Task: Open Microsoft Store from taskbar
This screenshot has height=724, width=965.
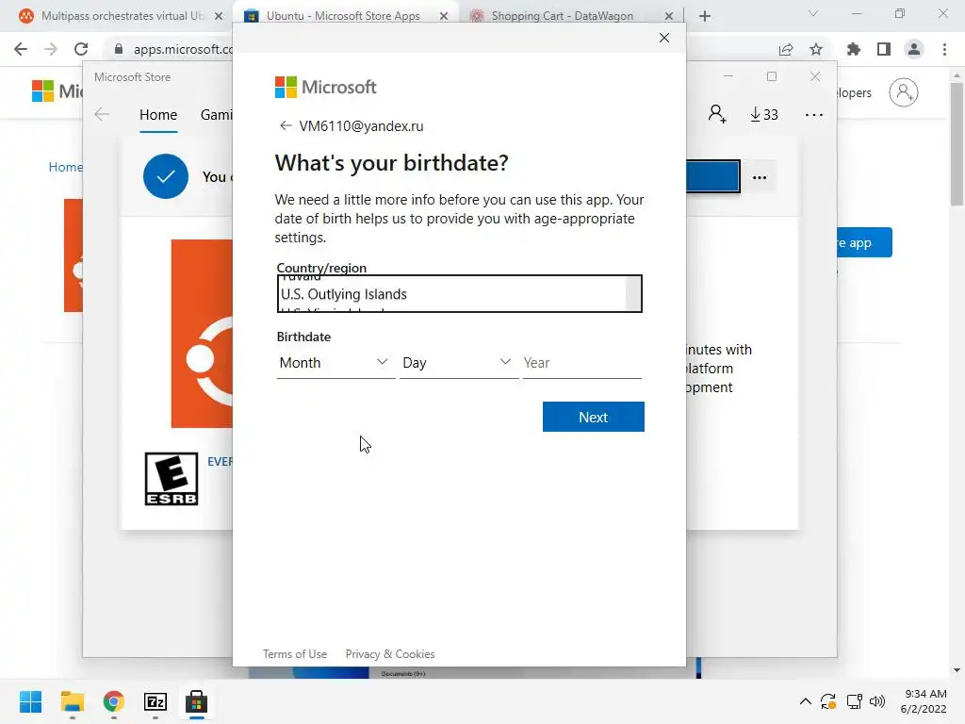Action: (x=196, y=701)
